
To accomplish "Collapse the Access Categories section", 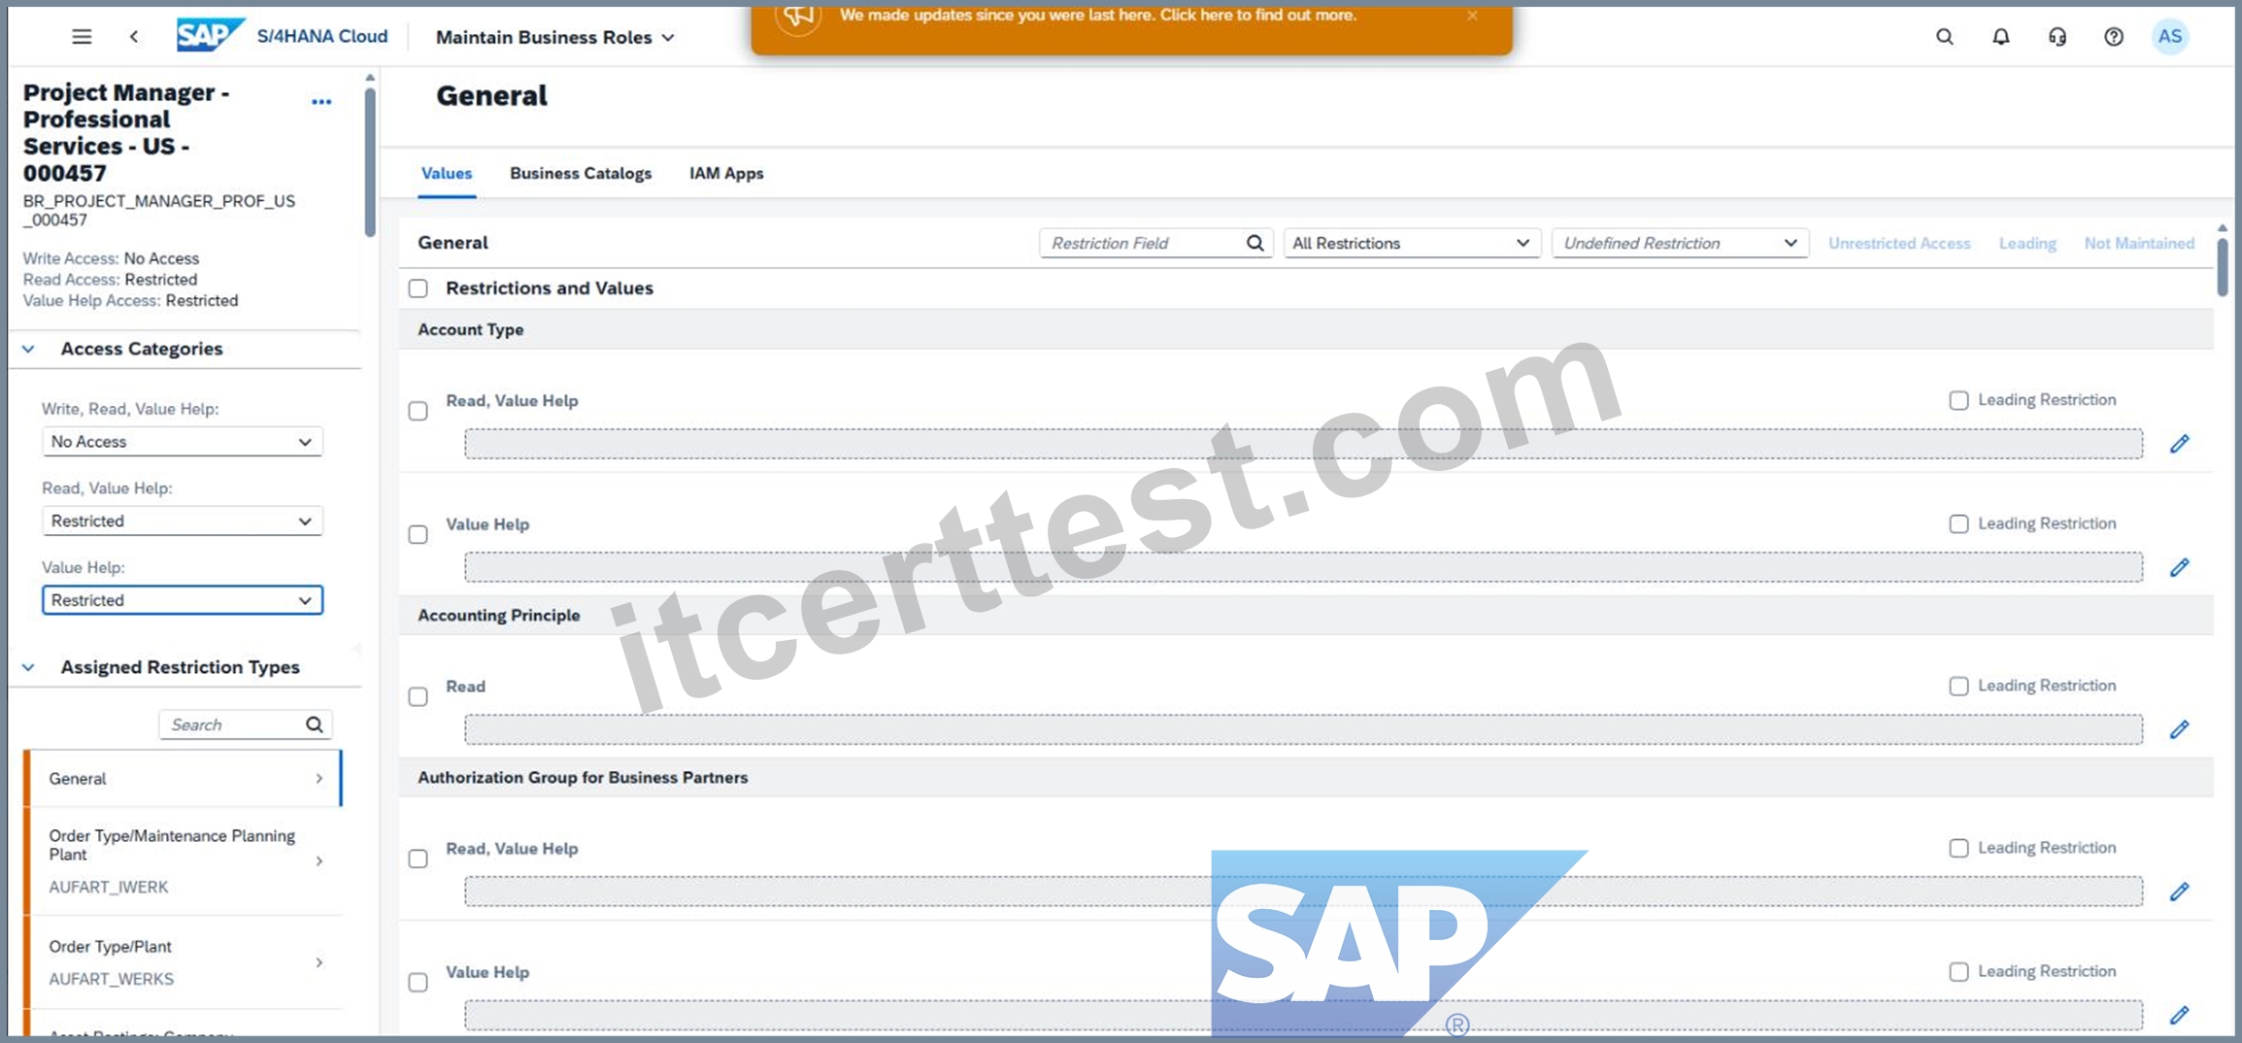I will coord(28,349).
